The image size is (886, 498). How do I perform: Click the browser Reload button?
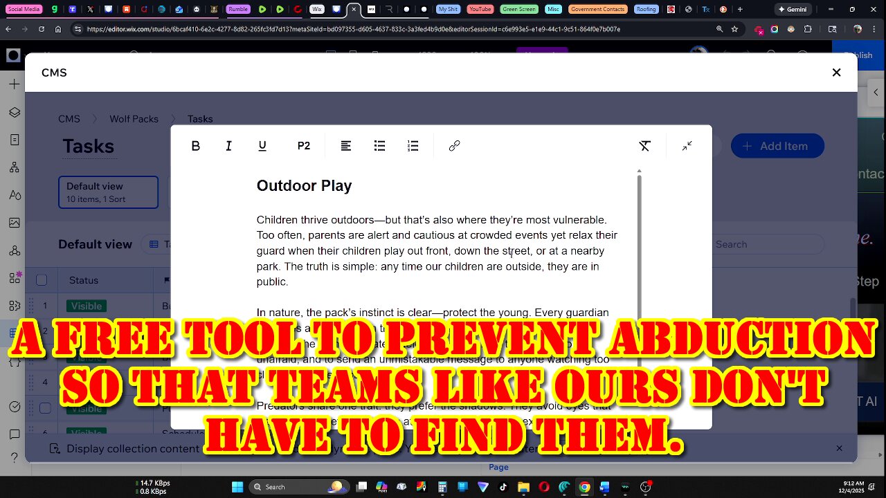pos(42,30)
